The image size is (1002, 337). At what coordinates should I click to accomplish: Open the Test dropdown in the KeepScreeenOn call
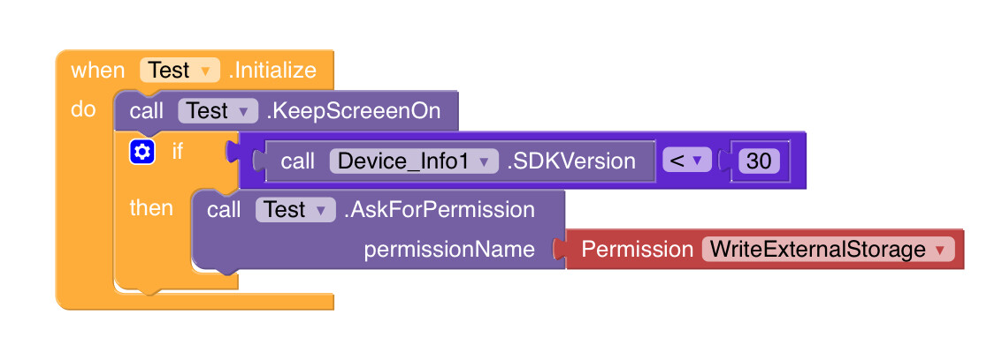[218, 111]
